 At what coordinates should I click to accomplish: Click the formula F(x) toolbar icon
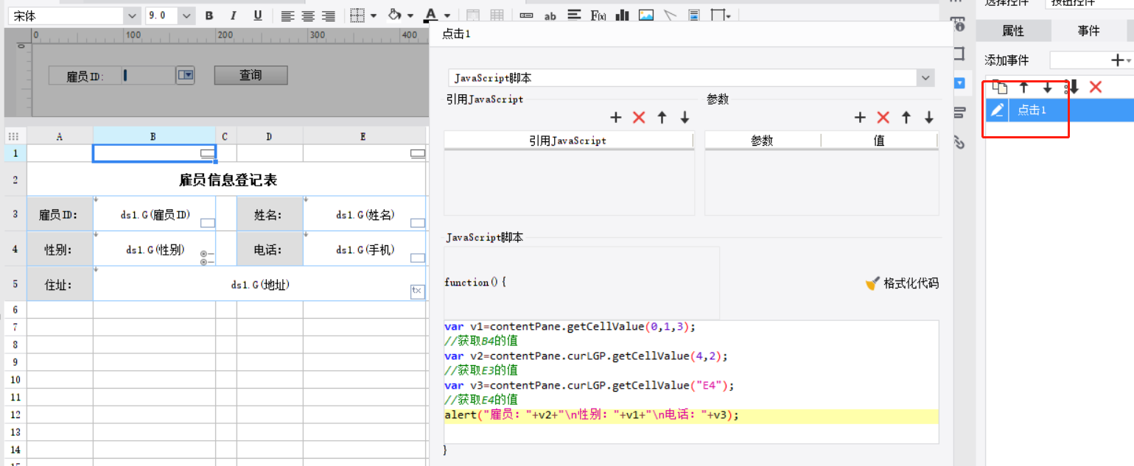[598, 15]
